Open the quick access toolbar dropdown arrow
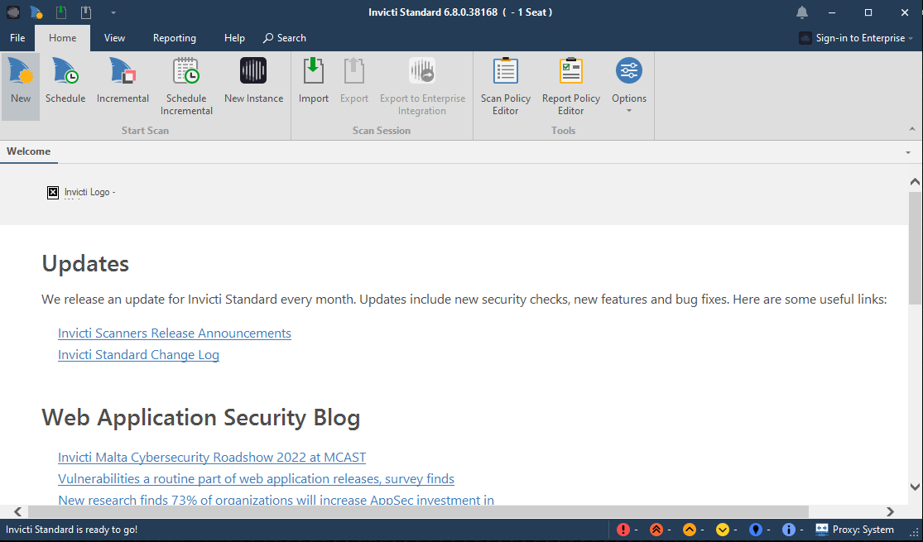923x542 pixels. (x=113, y=12)
